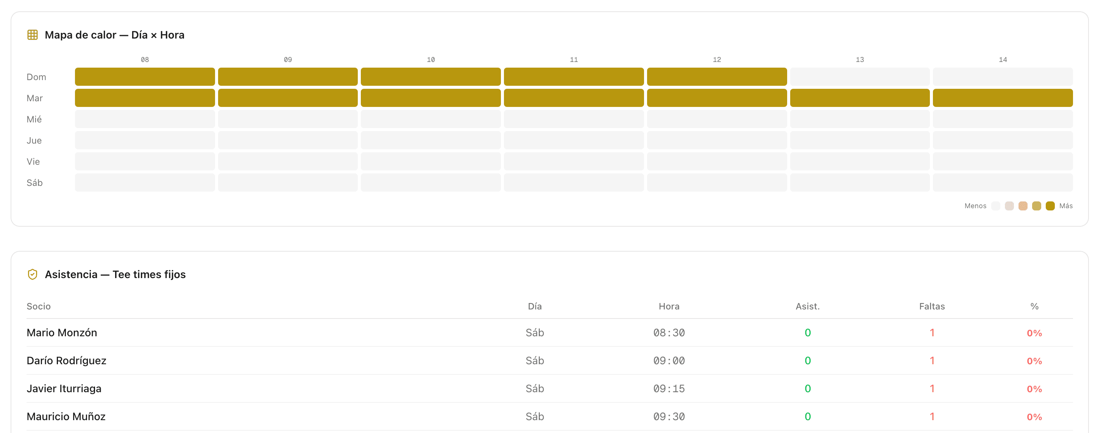Viewport: 1098px width, 433px height.
Task: Click the Hora column header
Action: (x=669, y=306)
